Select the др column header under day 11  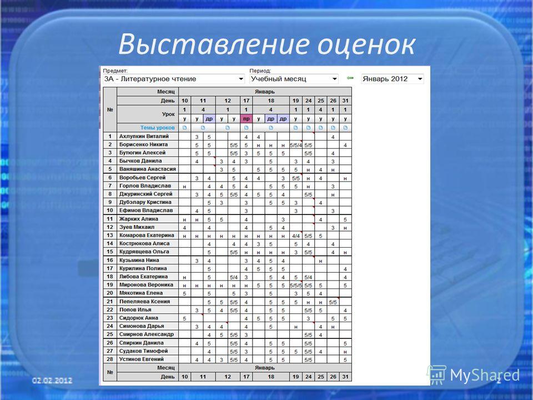click(x=209, y=119)
